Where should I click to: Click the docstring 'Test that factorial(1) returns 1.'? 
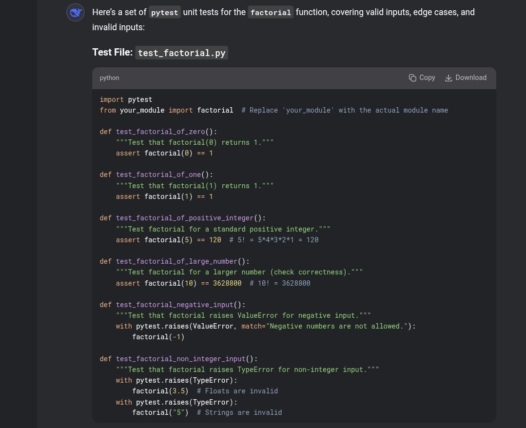pyautogui.click(x=195, y=186)
